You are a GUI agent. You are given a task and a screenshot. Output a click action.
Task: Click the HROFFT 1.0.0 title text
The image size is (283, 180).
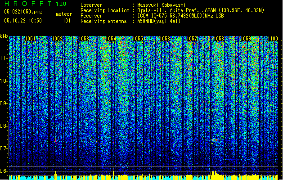[35, 4]
